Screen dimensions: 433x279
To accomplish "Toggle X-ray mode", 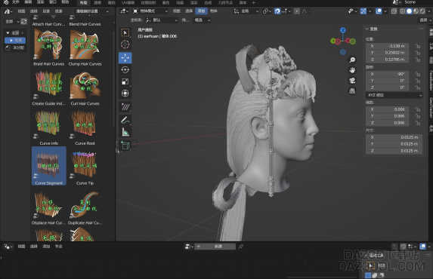I will tap(394, 11).
